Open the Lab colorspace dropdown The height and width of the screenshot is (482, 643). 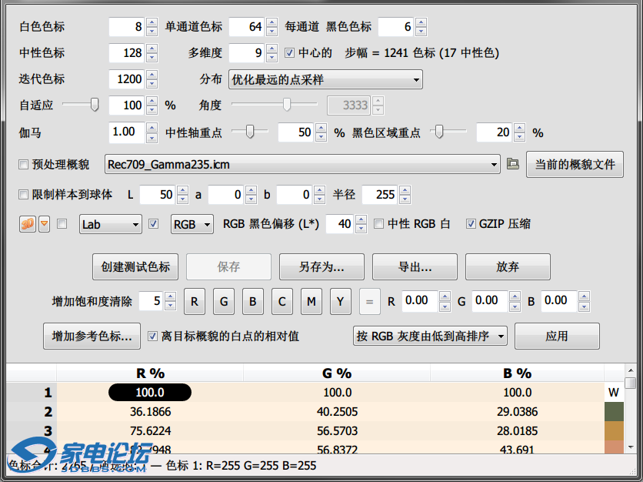click(x=111, y=224)
